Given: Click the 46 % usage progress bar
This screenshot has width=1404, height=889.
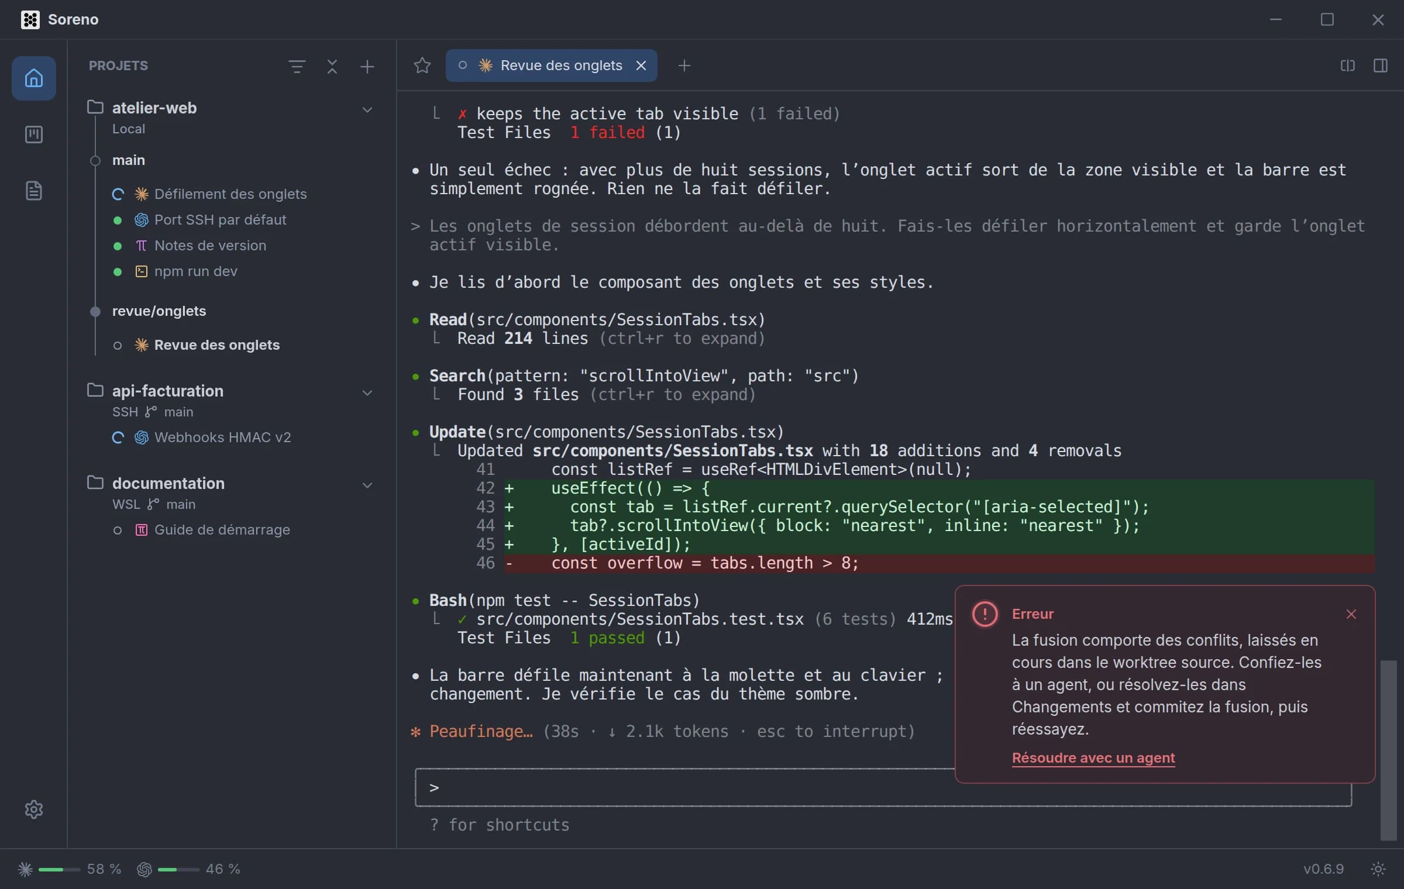Looking at the screenshot, I should [178, 870].
